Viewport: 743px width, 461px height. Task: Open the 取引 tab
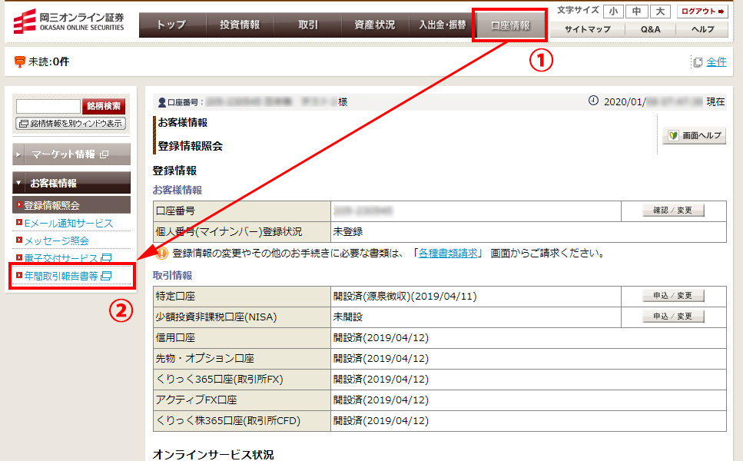click(x=307, y=25)
